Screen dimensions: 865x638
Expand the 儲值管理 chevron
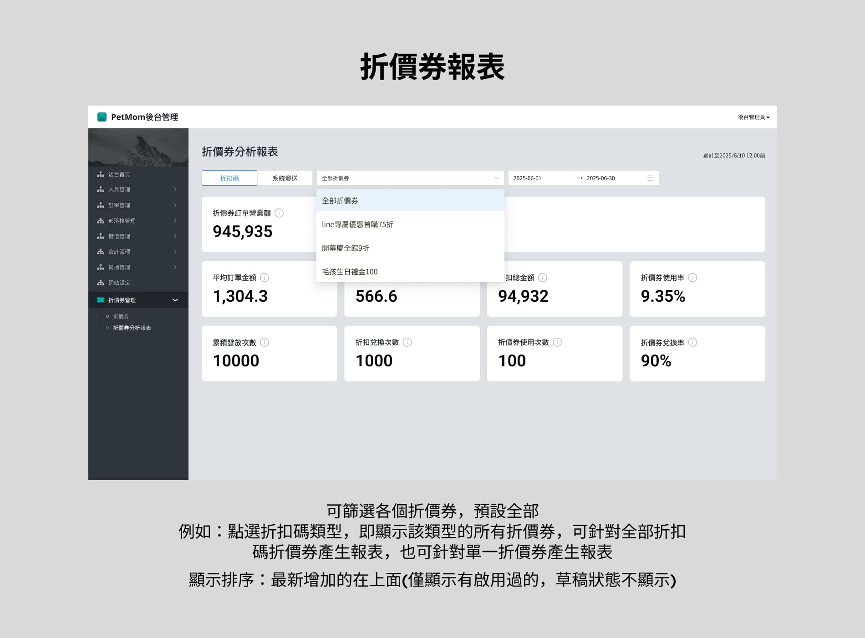175,236
